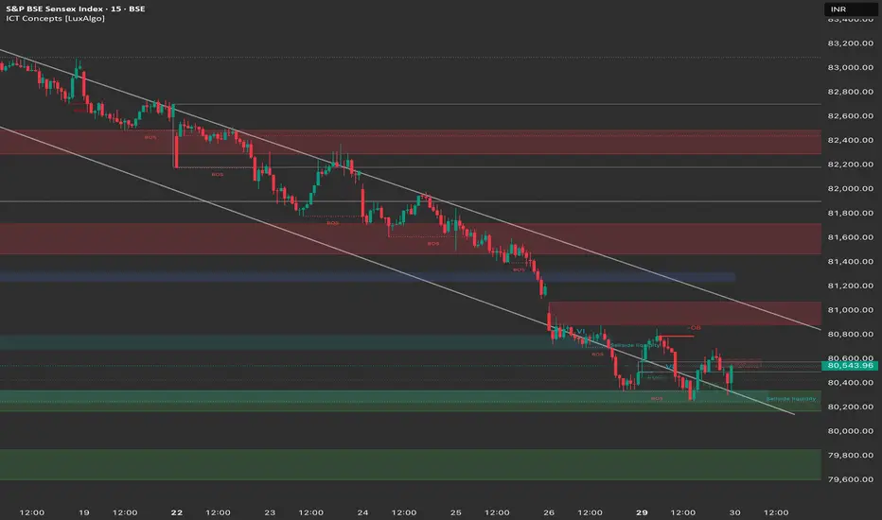The height and width of the screenshot is (520, 882).
Task: Click the 82,000.00 price axis label
Action: (x=849, y=189)
